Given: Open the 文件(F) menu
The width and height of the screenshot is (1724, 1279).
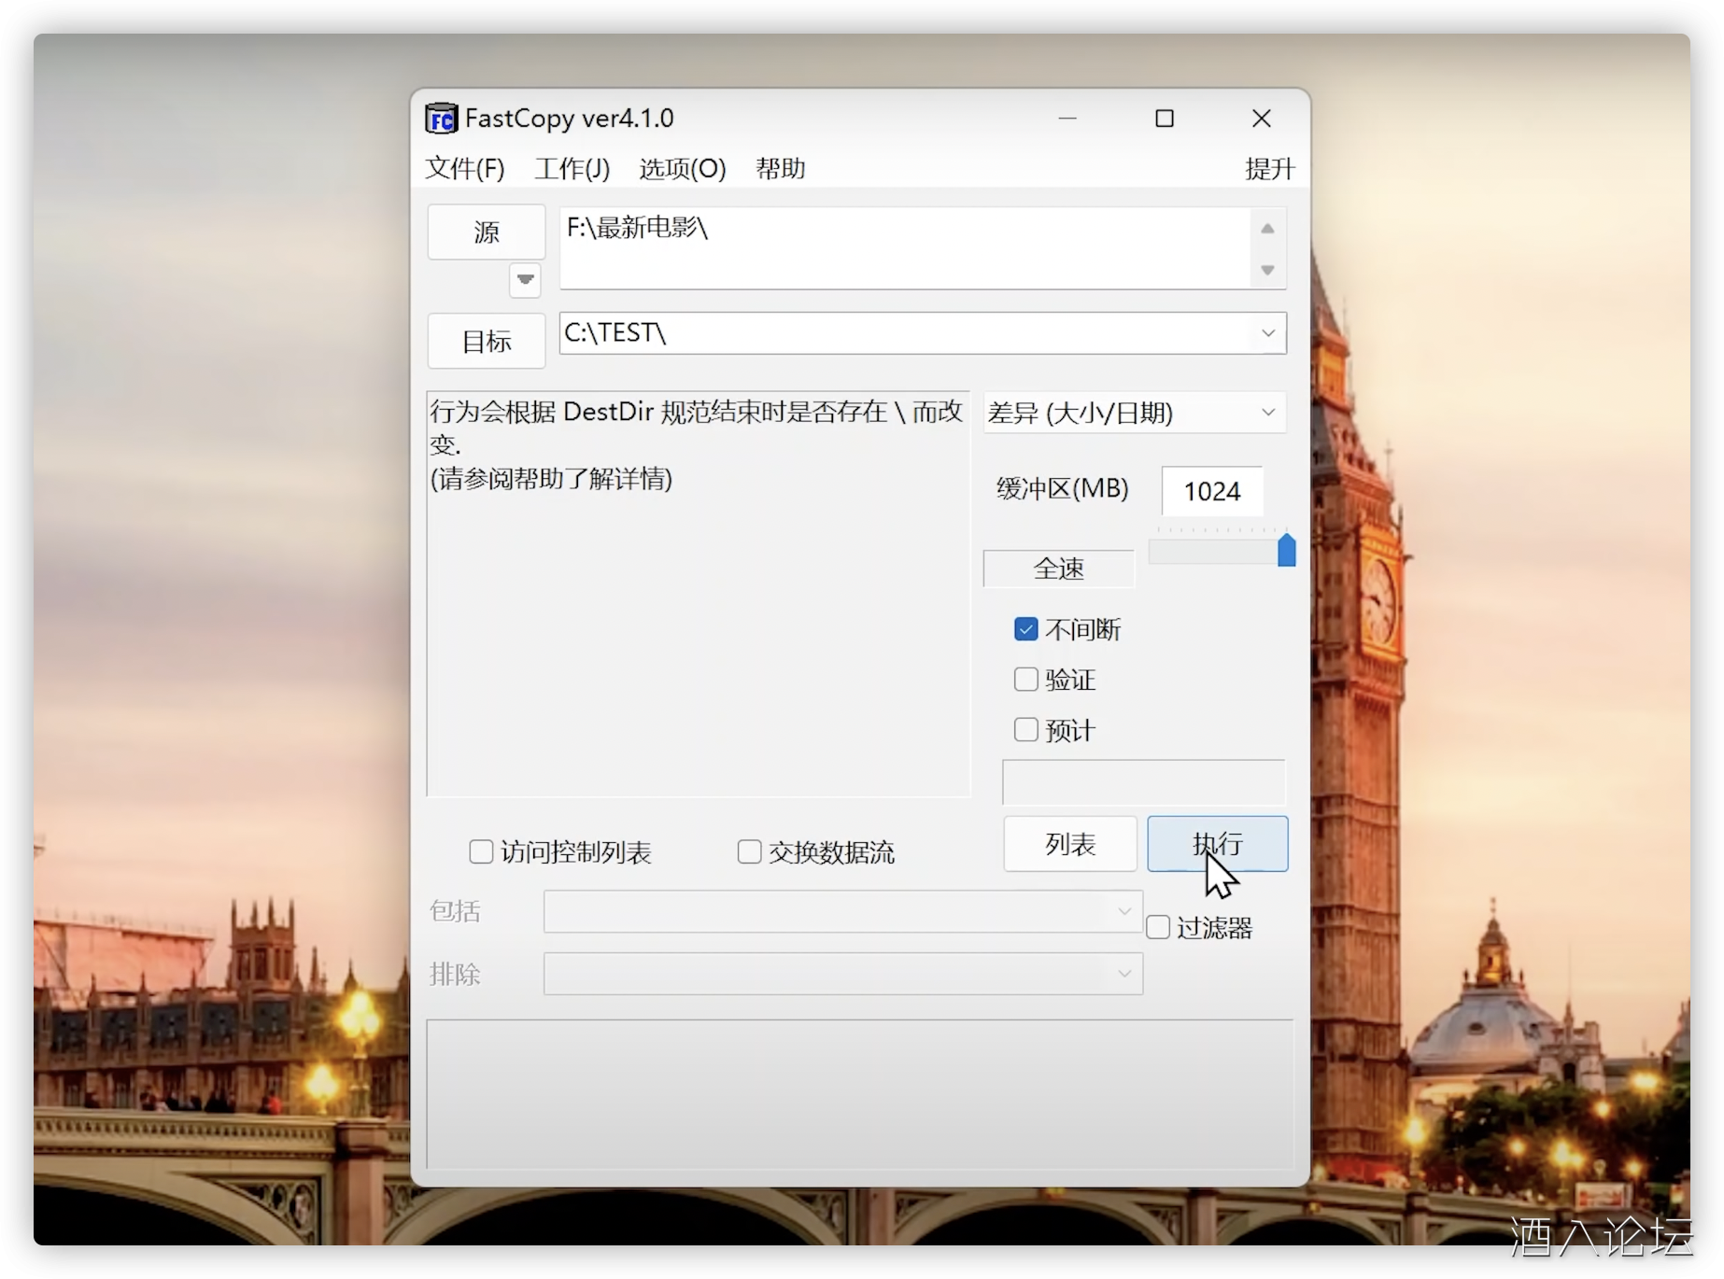Looking at the screenshot, I should click(x=465, y=169).
